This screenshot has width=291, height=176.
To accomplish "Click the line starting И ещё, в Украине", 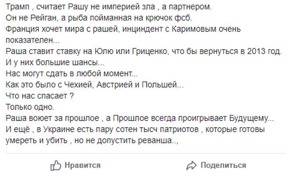I will click(x=135, y=130).
